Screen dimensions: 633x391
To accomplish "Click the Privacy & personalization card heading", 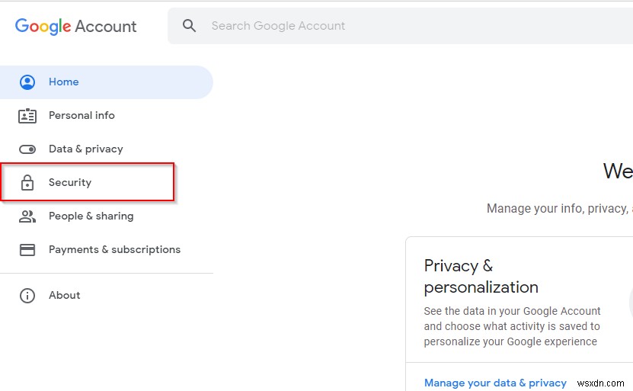I will (x=481, y=276).
